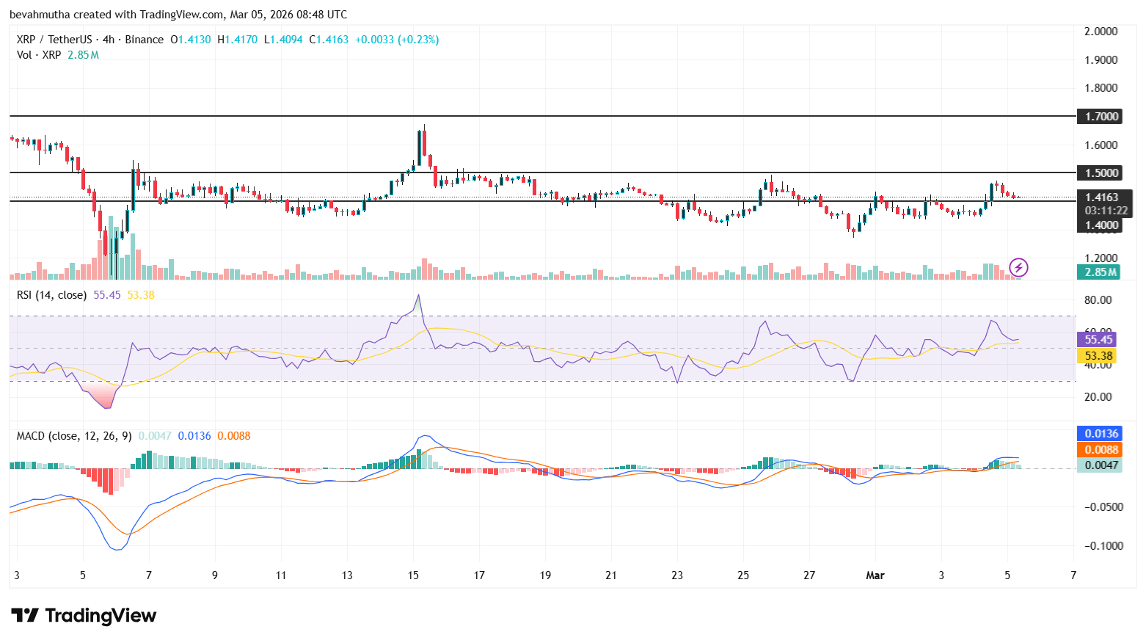Click the bevahmutha username in the header

(39, 14)
